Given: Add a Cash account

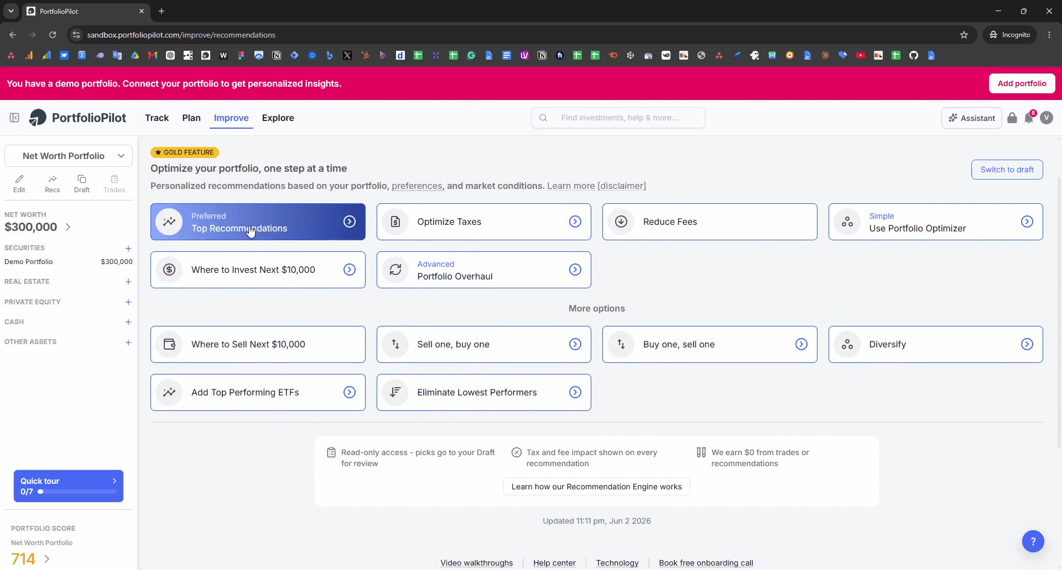Looking at the screenshot, I should pos(128,322).
